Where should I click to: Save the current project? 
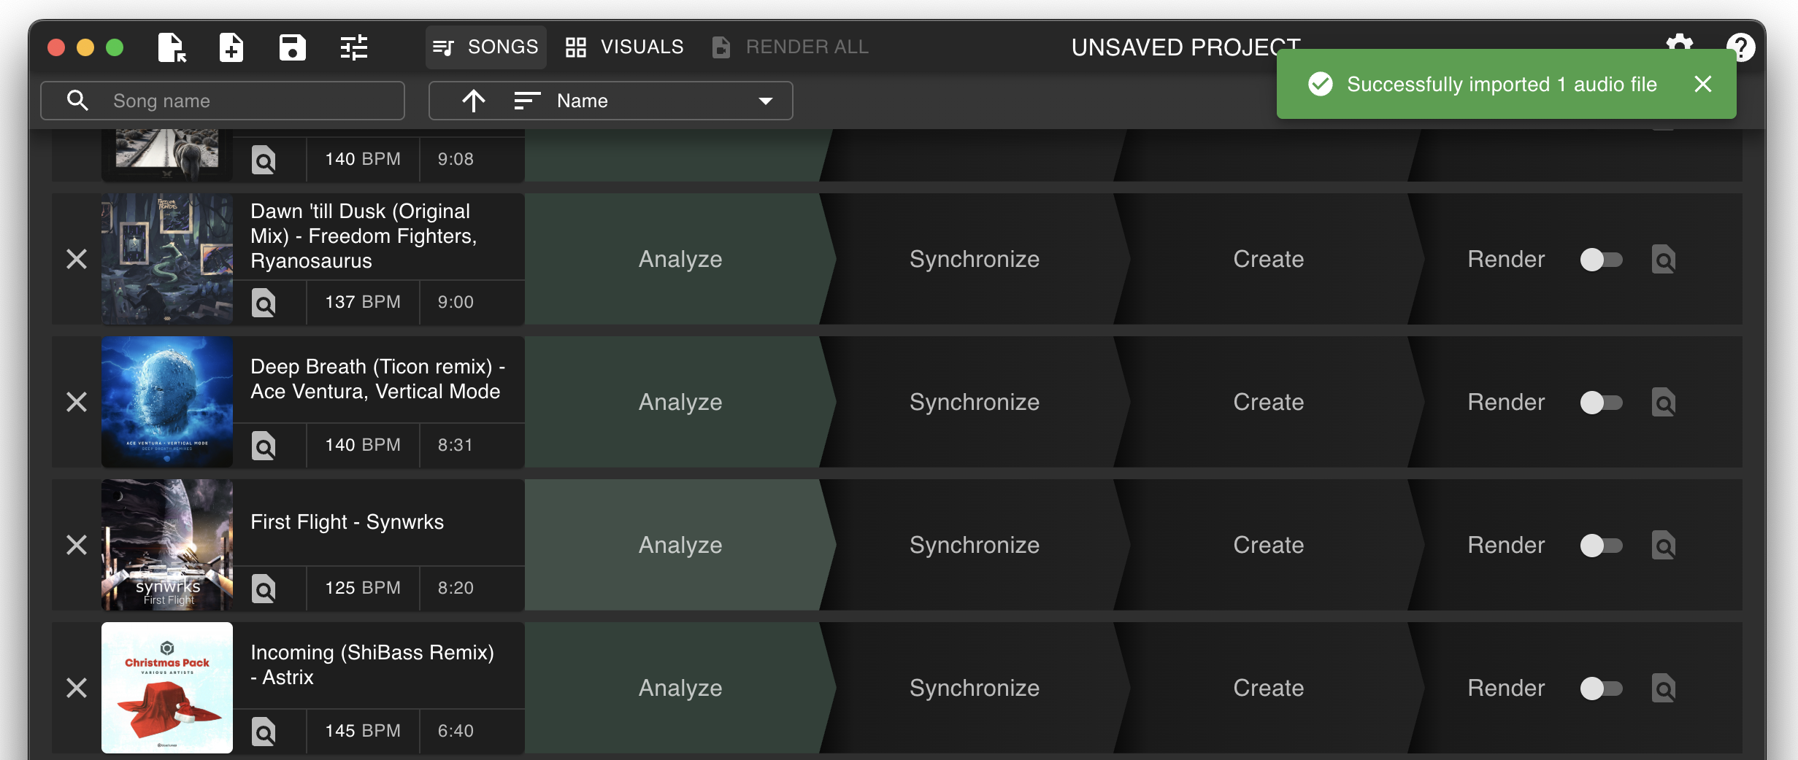coord(291,47)
